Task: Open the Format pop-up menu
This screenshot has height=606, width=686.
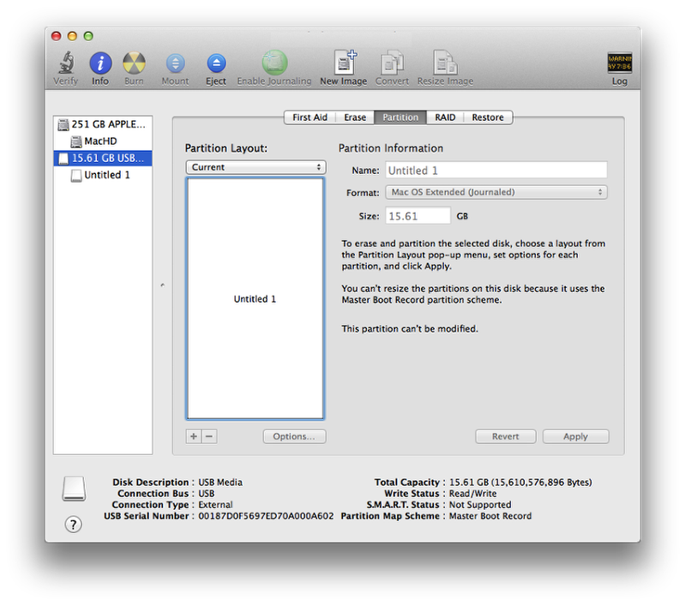Action: [x=496, y=193]
